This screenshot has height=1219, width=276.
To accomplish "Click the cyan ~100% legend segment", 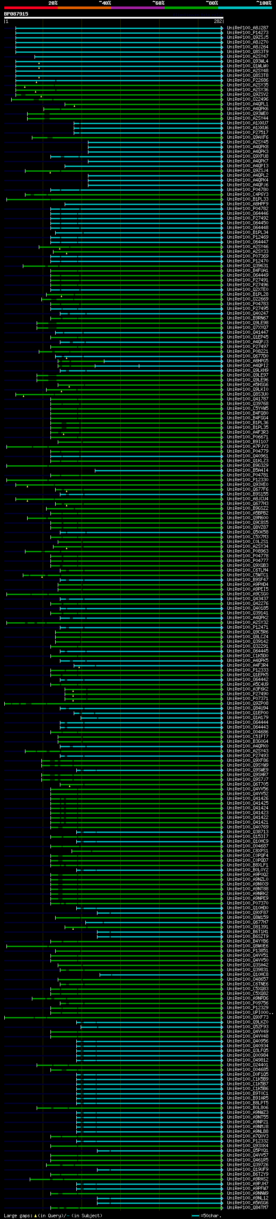I will tap(245, 8).
